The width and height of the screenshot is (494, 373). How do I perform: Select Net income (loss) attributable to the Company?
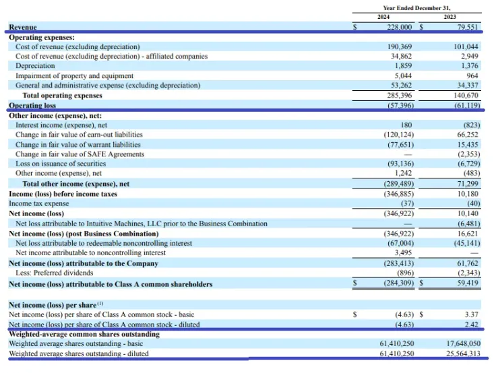pyautogui.click(x=84, y=263)
